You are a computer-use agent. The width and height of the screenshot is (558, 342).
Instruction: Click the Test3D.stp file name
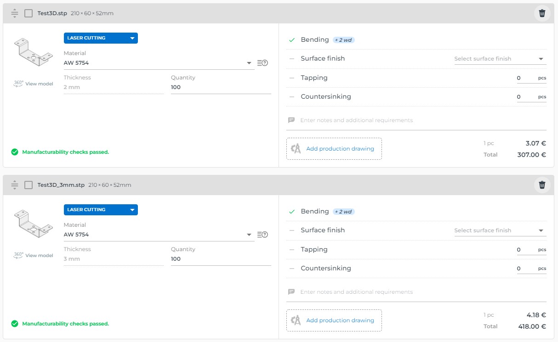point(52,13)
